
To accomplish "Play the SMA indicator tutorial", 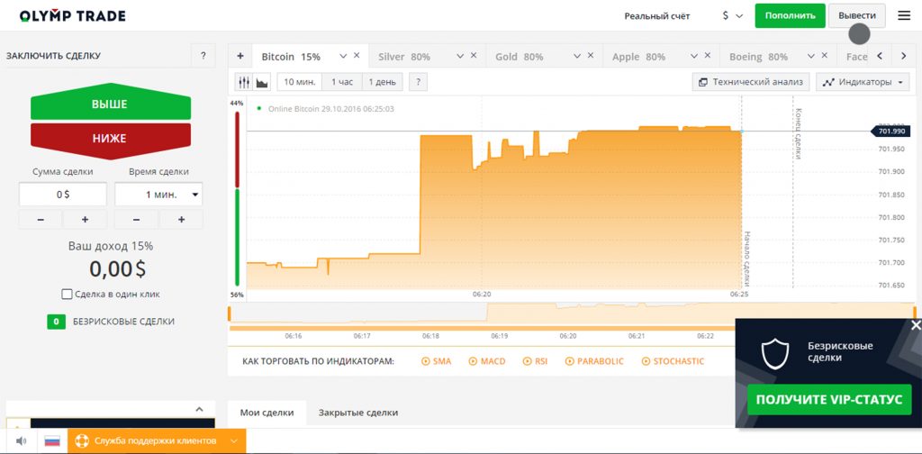I will (437, 361).
